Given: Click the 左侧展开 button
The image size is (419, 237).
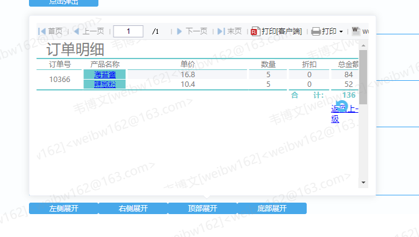Looking at the screenshot, I should pyautogui.click(x=63, y=209).
